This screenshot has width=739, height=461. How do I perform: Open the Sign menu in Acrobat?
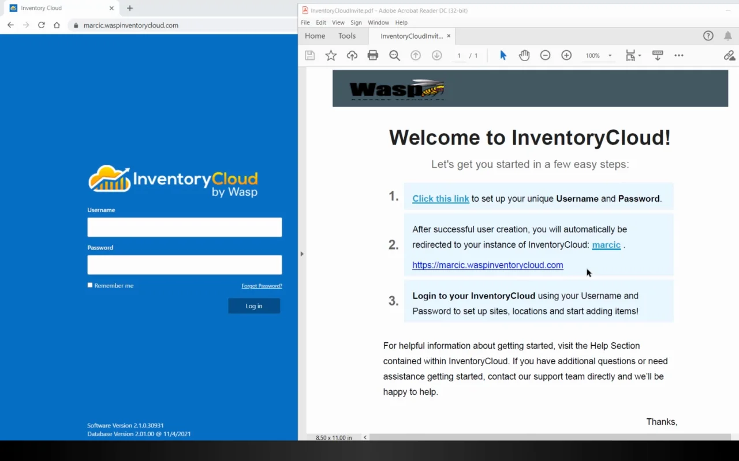356,22
